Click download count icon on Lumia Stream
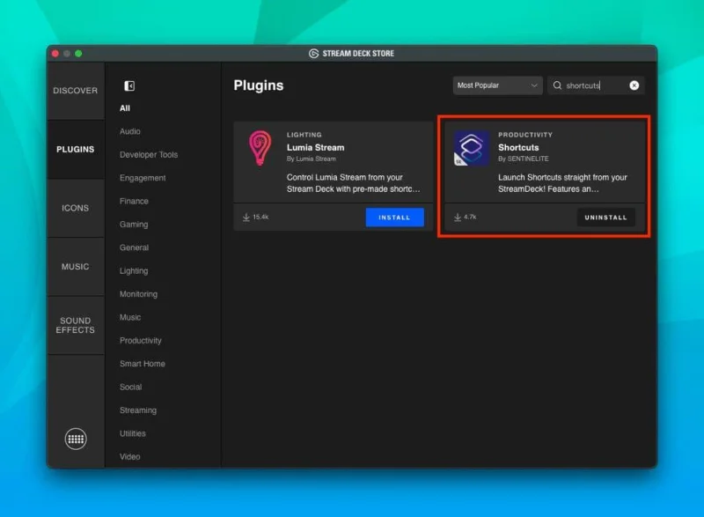704x517 pixels. (246, 218)
